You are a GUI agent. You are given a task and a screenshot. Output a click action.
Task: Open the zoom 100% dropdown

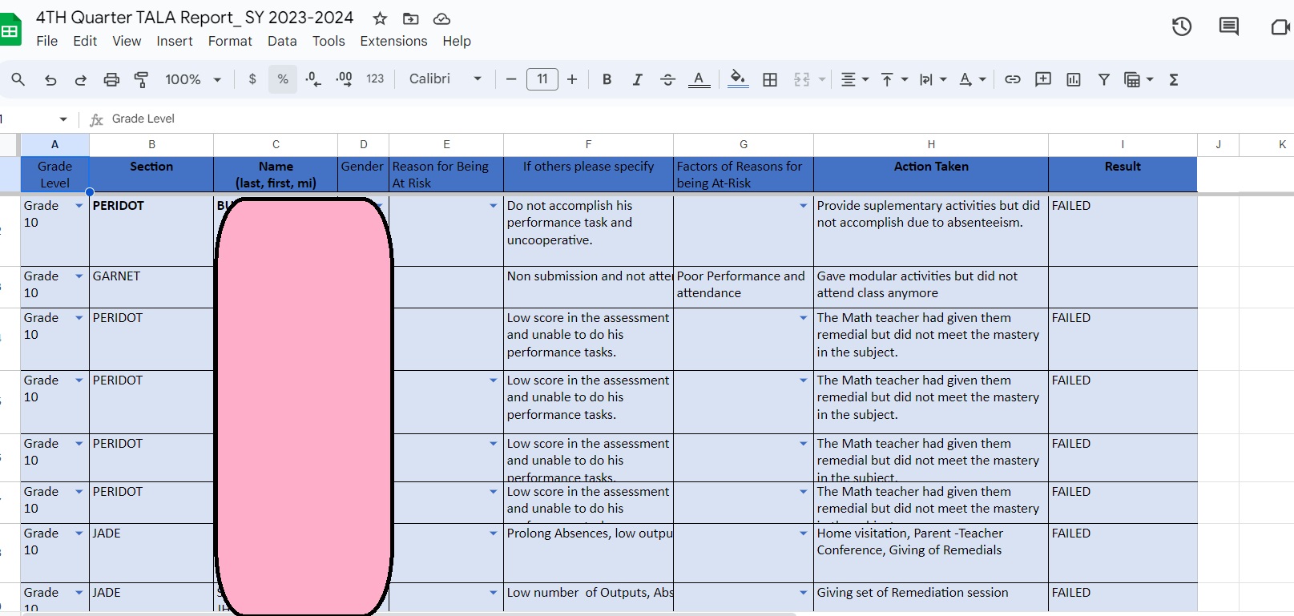[193, 79]
